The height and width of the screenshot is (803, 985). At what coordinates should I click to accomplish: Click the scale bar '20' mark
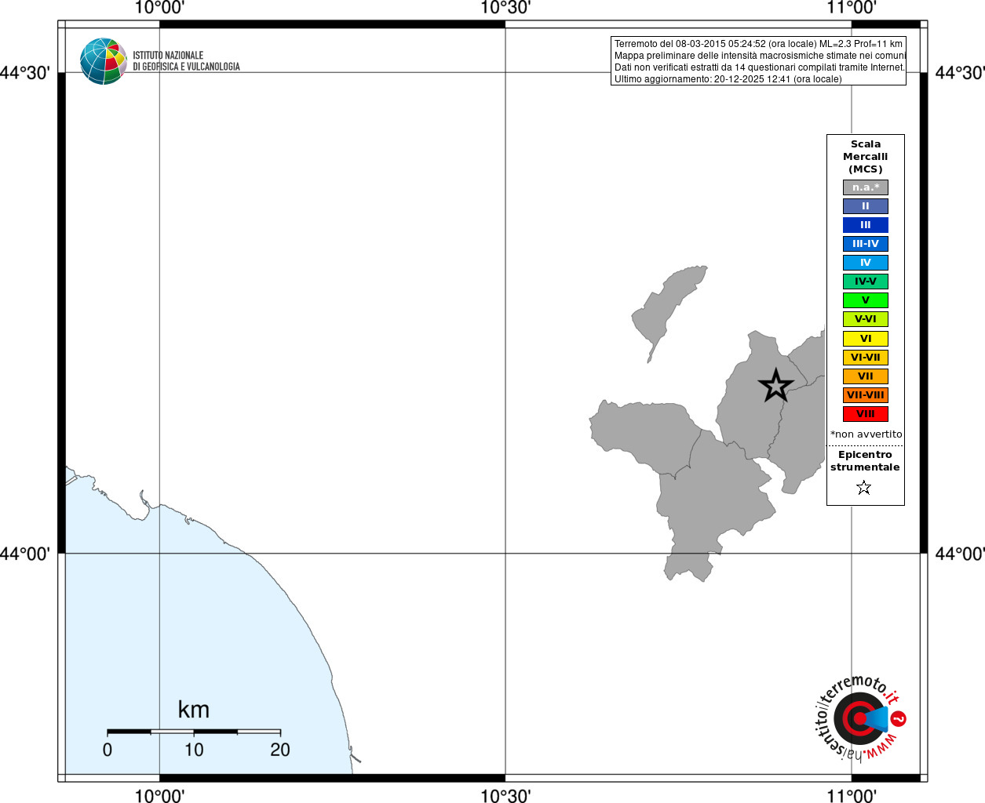(x=280, y=750)
